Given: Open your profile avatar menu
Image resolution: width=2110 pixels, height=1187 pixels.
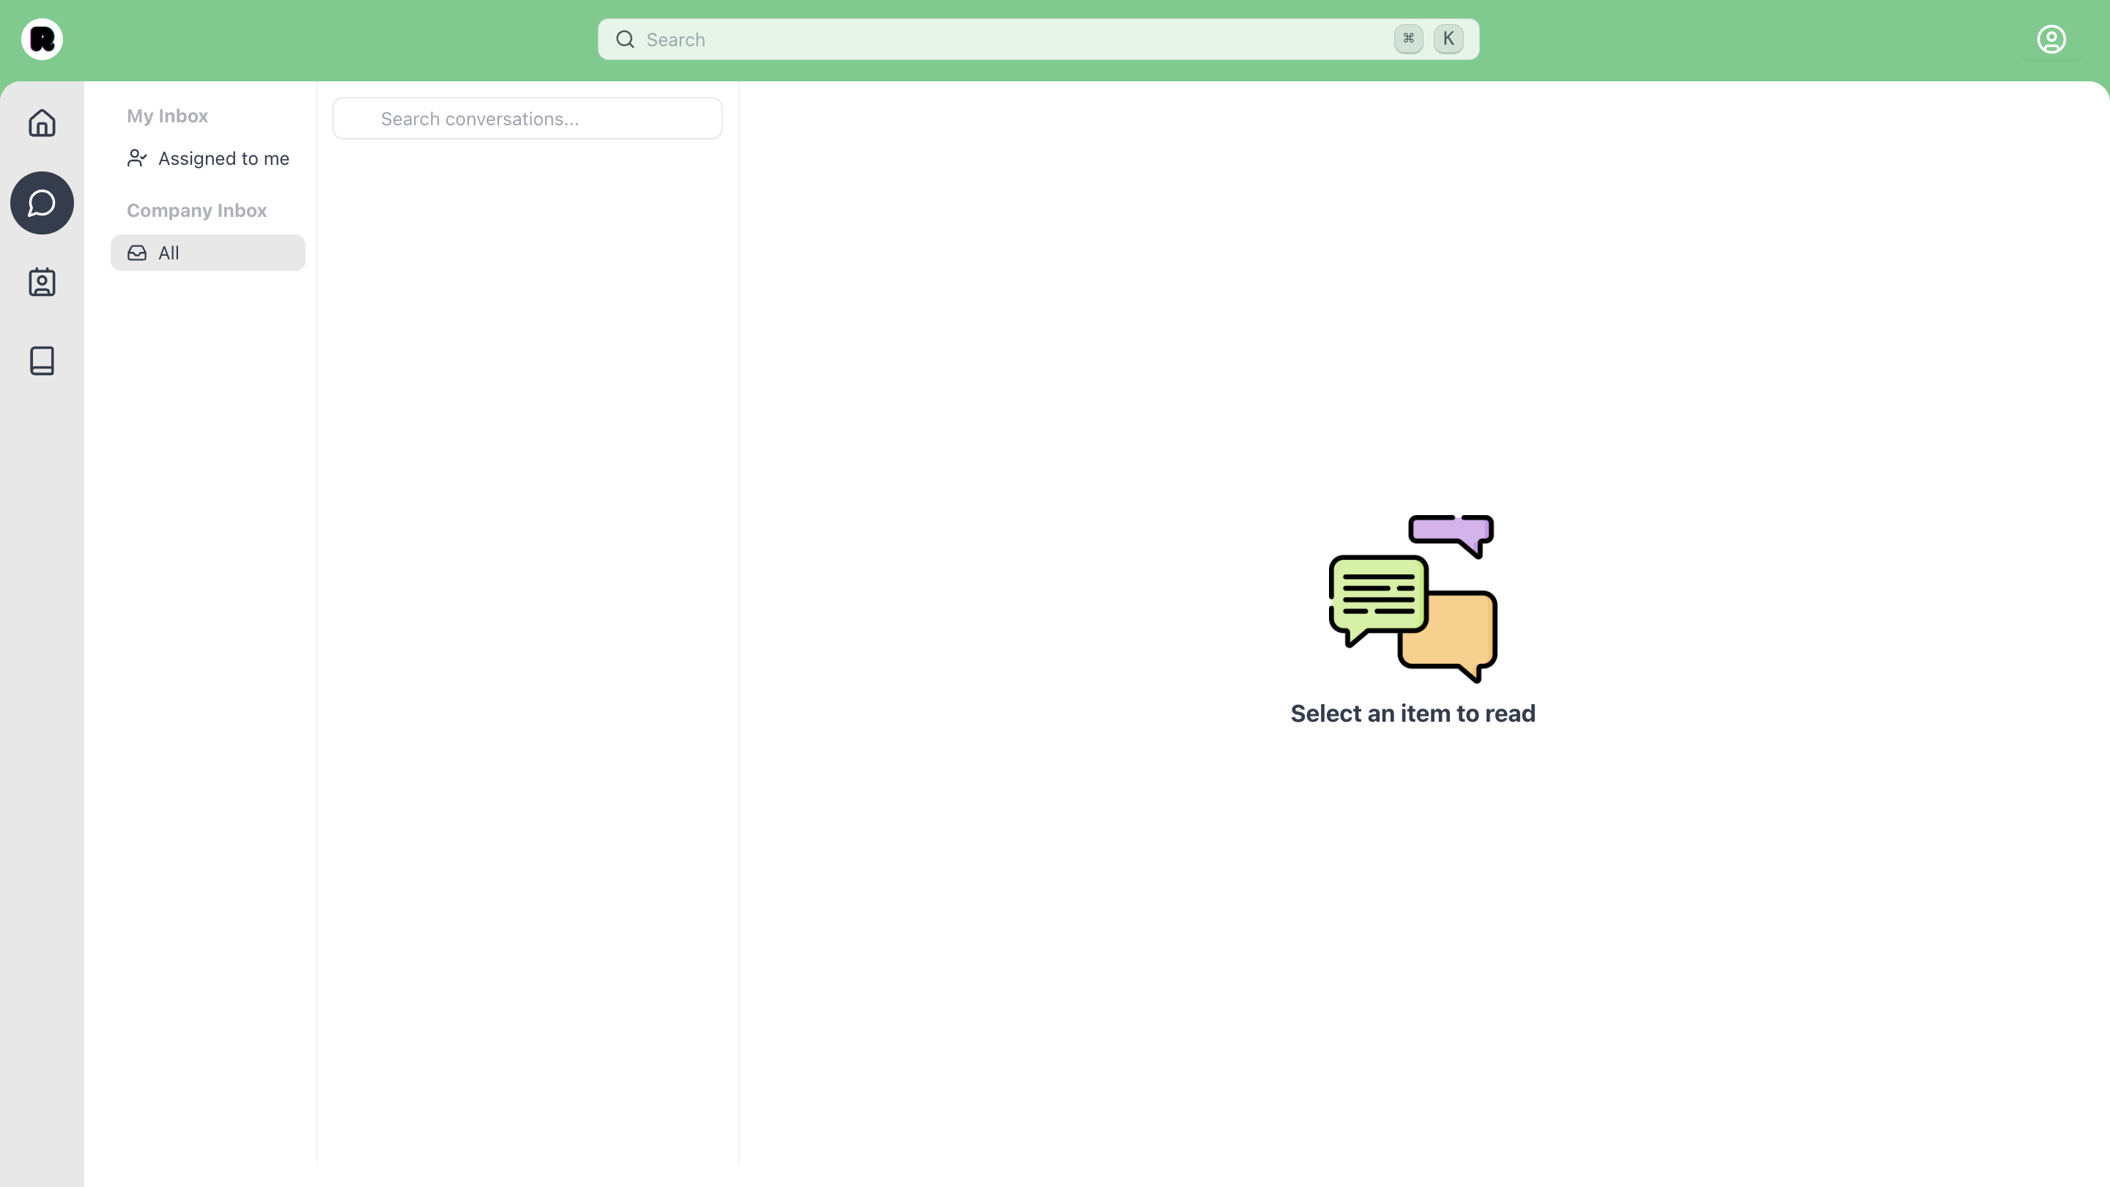Looking at the screenshot, I should [2051, 40].
